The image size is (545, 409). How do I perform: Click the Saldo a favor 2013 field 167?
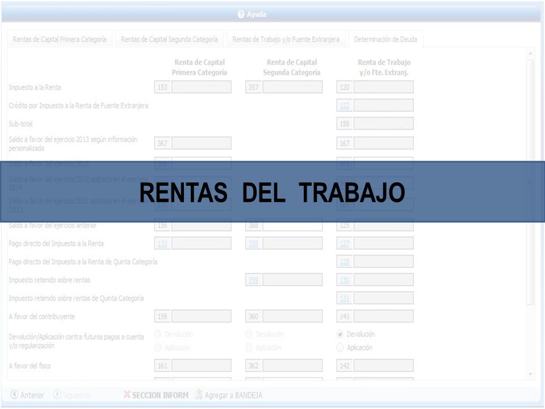(384, 143)
